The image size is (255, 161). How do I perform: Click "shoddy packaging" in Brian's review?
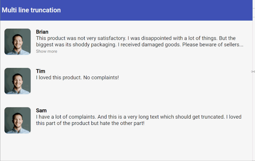(x=97, y=45)
